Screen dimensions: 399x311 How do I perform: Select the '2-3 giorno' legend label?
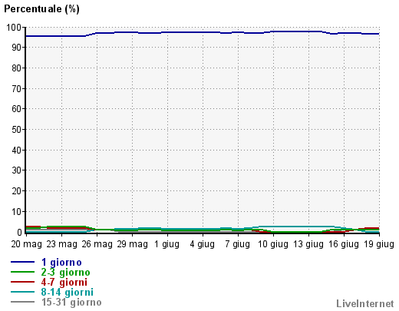(x=65, y=273)
